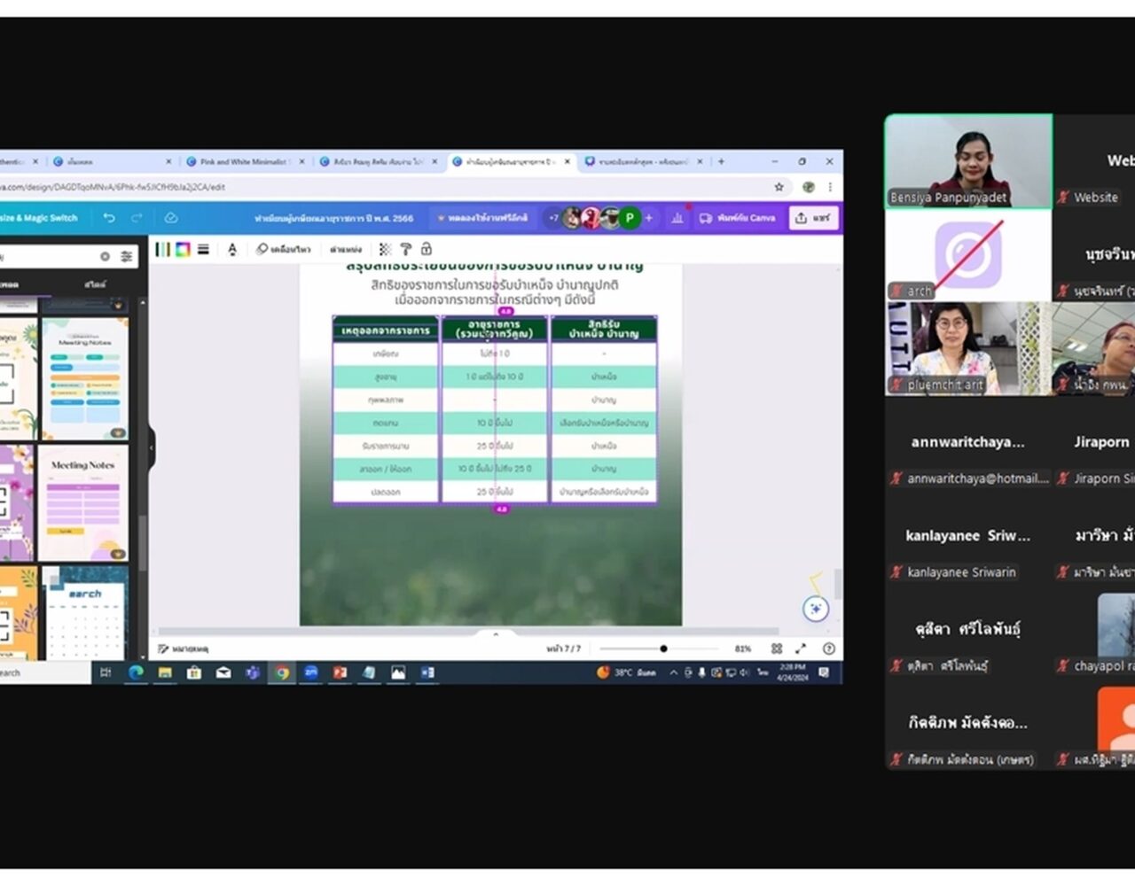1135x886 pixels.
Task: Open the Print with Canva button
Action: pos(737,218)
